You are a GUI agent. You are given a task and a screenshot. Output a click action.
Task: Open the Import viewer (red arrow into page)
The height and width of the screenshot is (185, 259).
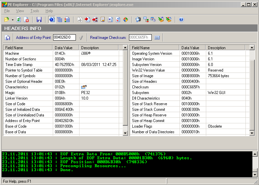click(x=87, y=20)
